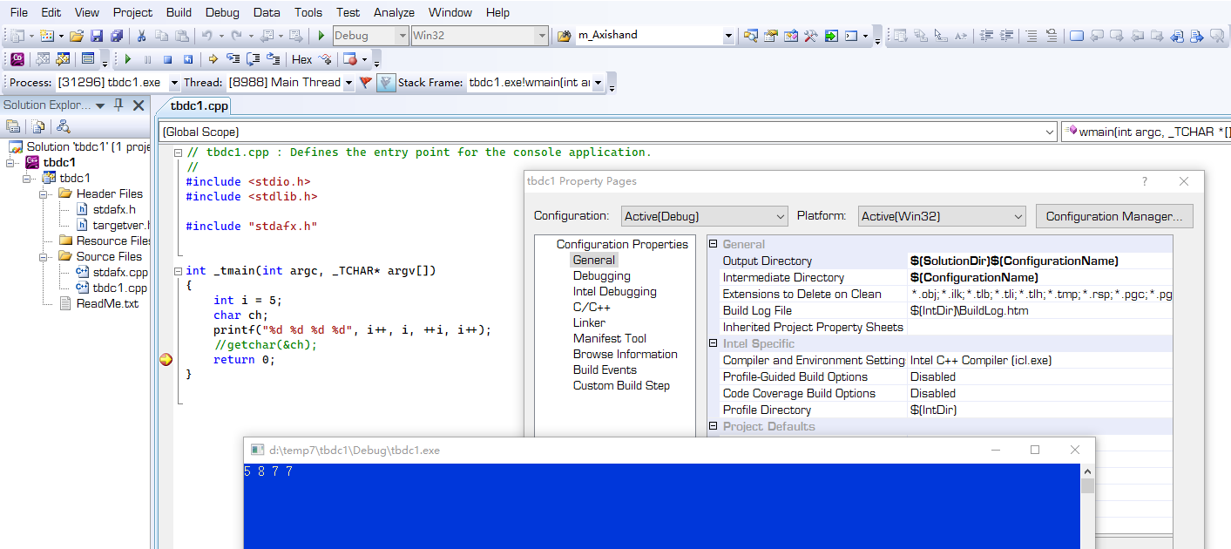This screenshot has width=1231, height=549.
Task: Open the Stack Frame dropdown
Action: coord(598,83)
